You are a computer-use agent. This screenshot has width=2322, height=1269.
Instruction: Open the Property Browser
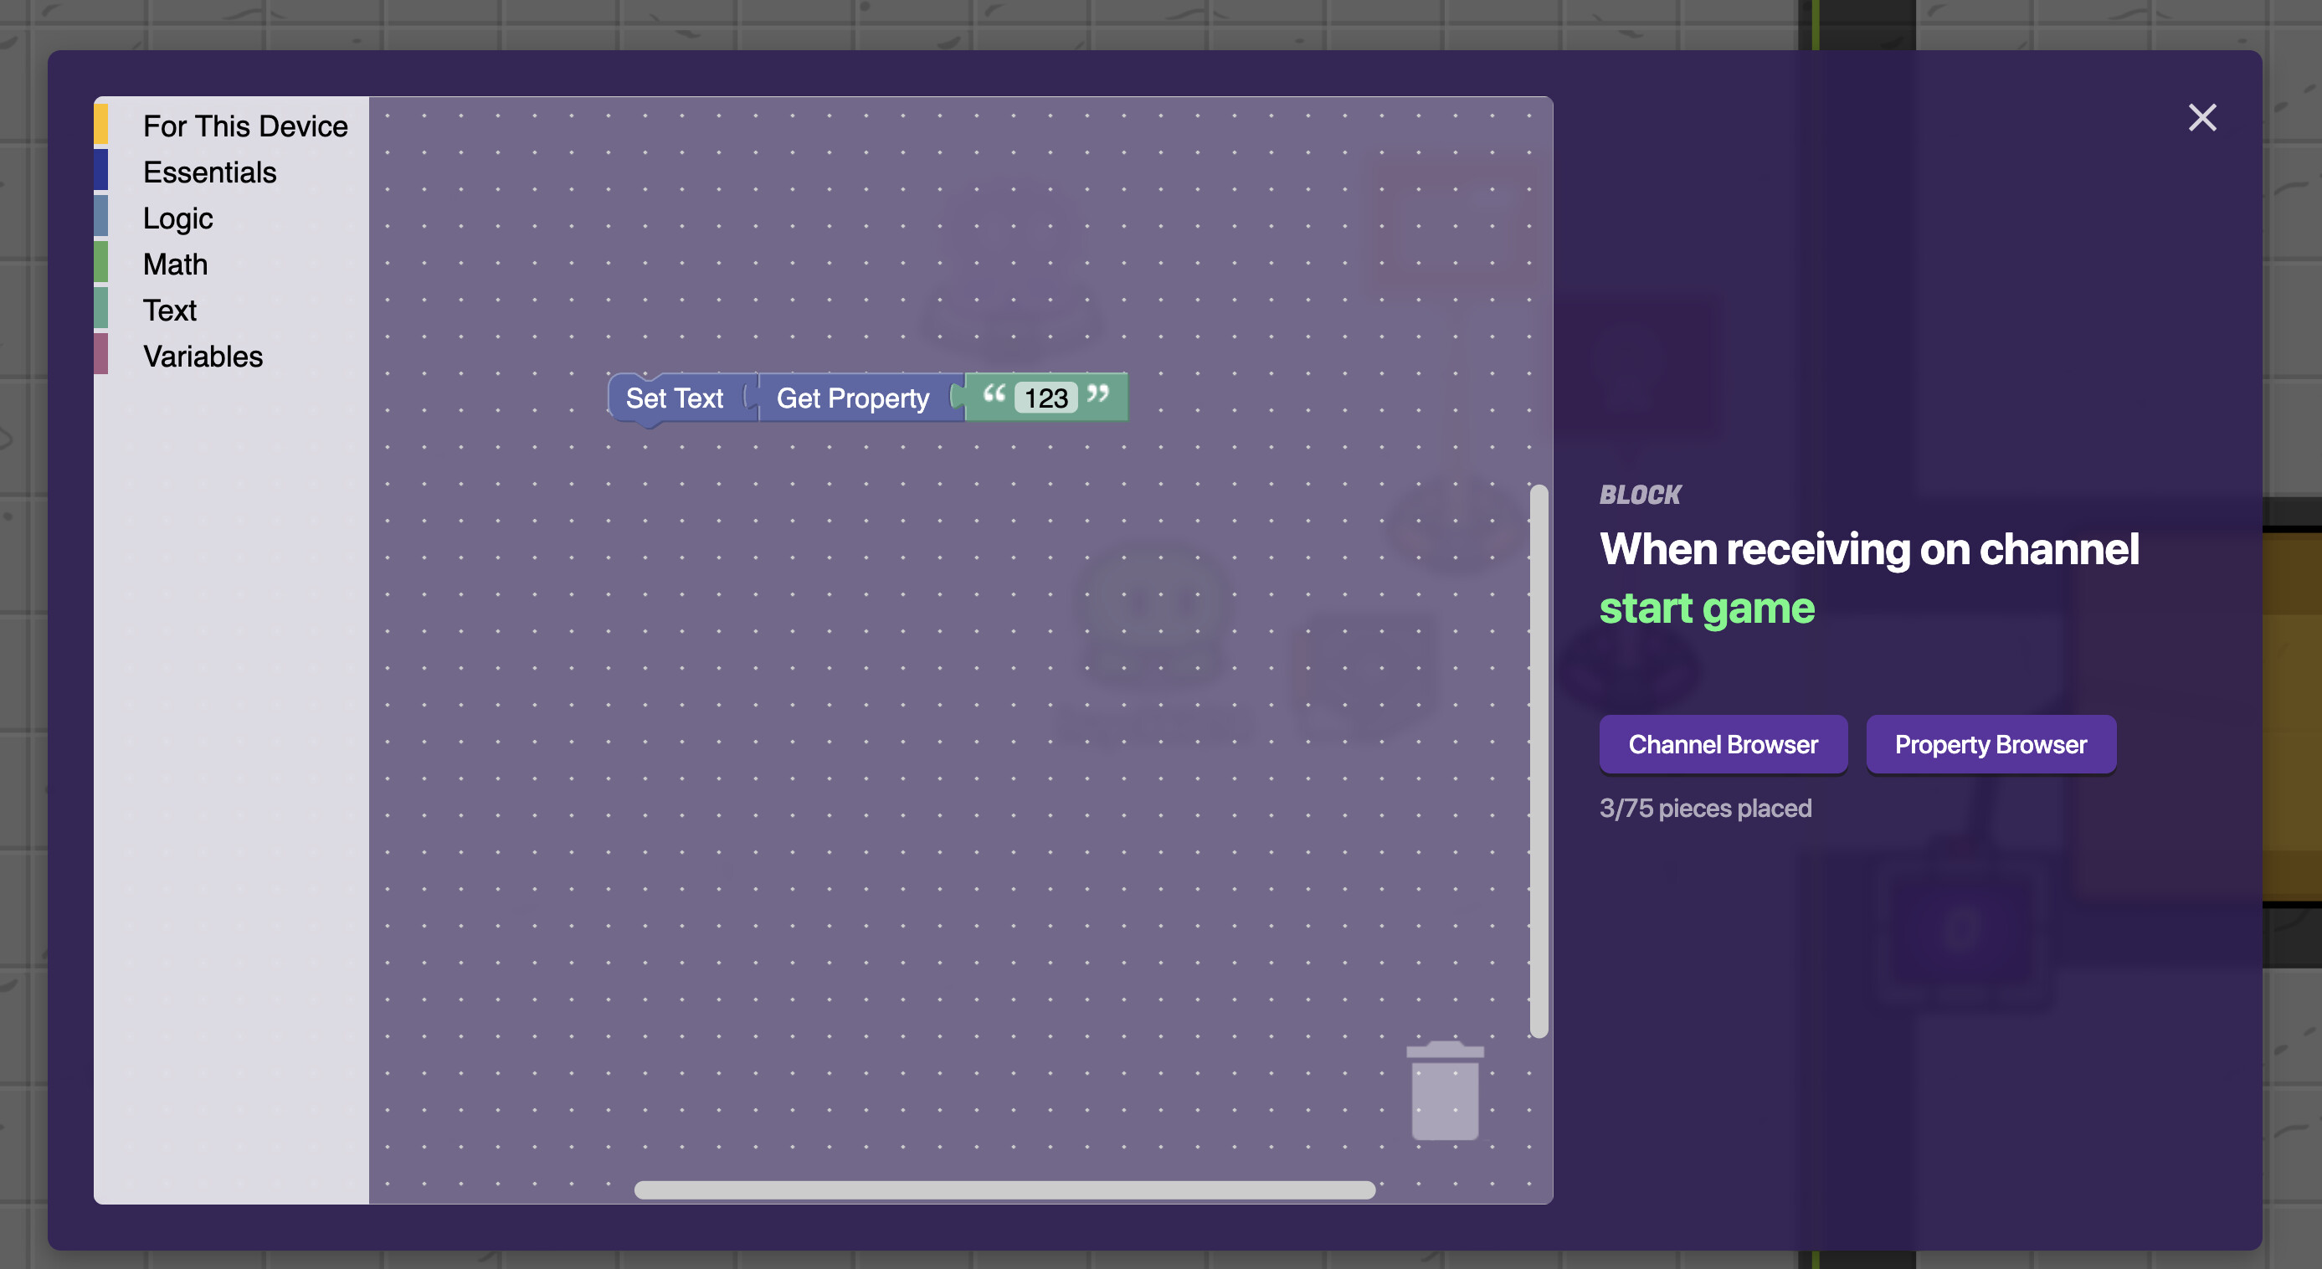click(1990, 744)
